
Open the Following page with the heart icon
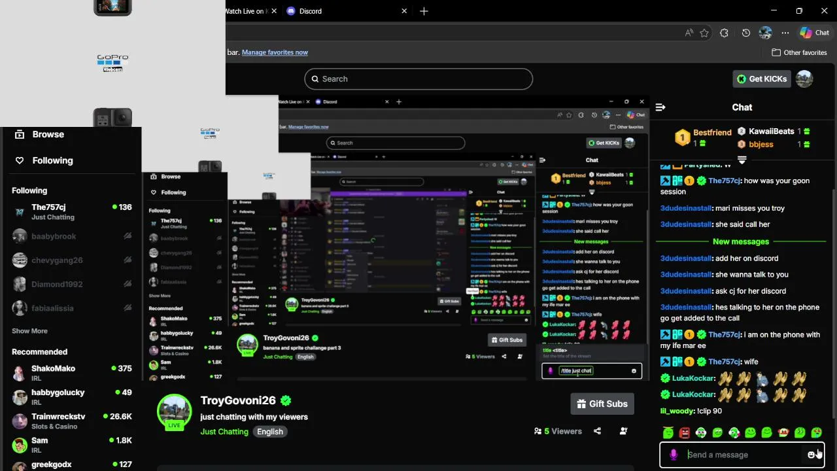[x=43, y=160]
